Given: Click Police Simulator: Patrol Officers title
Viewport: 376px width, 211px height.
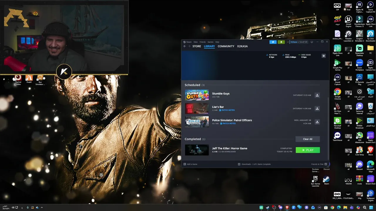Looking at the screenshot, I should [x=232, y=120].
